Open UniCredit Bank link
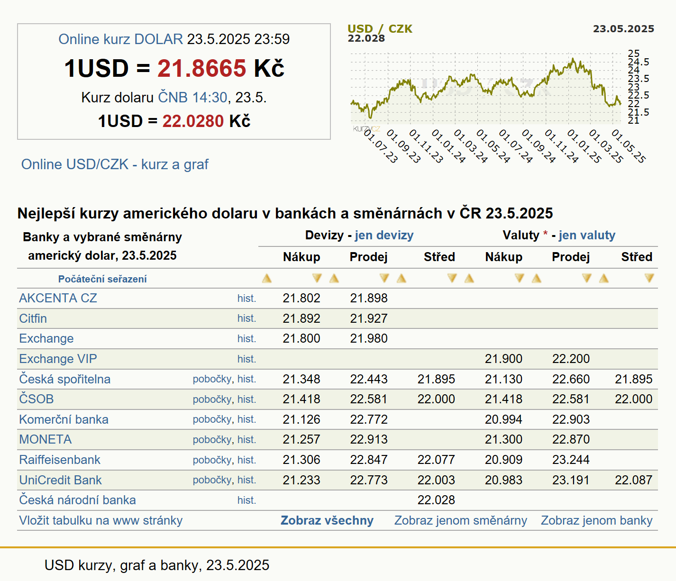The width and height of the screenshot is (676, 581). point(60,480)
